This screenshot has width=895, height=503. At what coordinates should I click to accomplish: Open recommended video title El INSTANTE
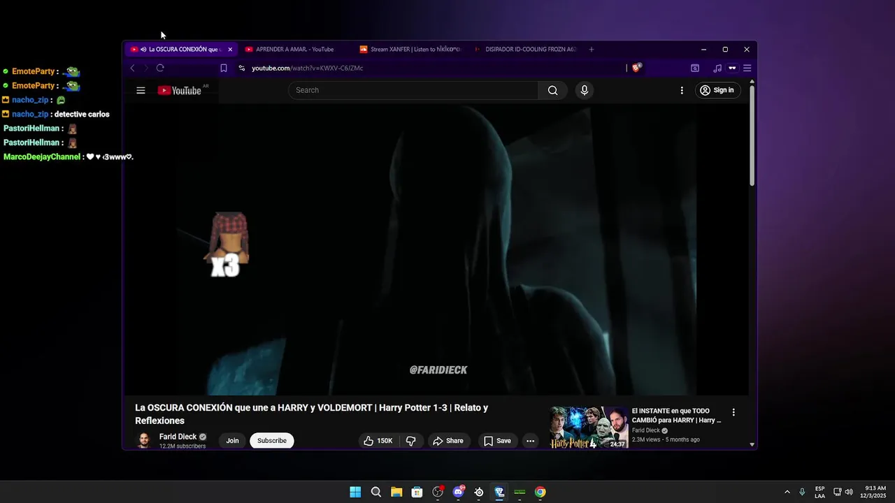676,416
